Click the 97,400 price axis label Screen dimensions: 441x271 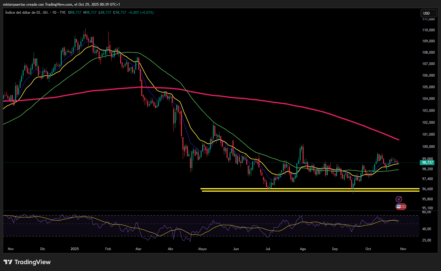click(428, 179)
